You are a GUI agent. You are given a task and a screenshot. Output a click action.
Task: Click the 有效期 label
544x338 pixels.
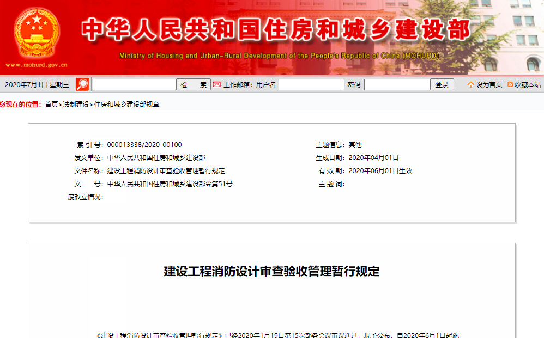pyautogui.click(x=331, y=171)
